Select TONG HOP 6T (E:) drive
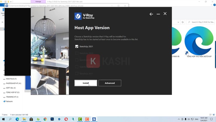Viewport: 216px width, 122px height. [13, 92]
